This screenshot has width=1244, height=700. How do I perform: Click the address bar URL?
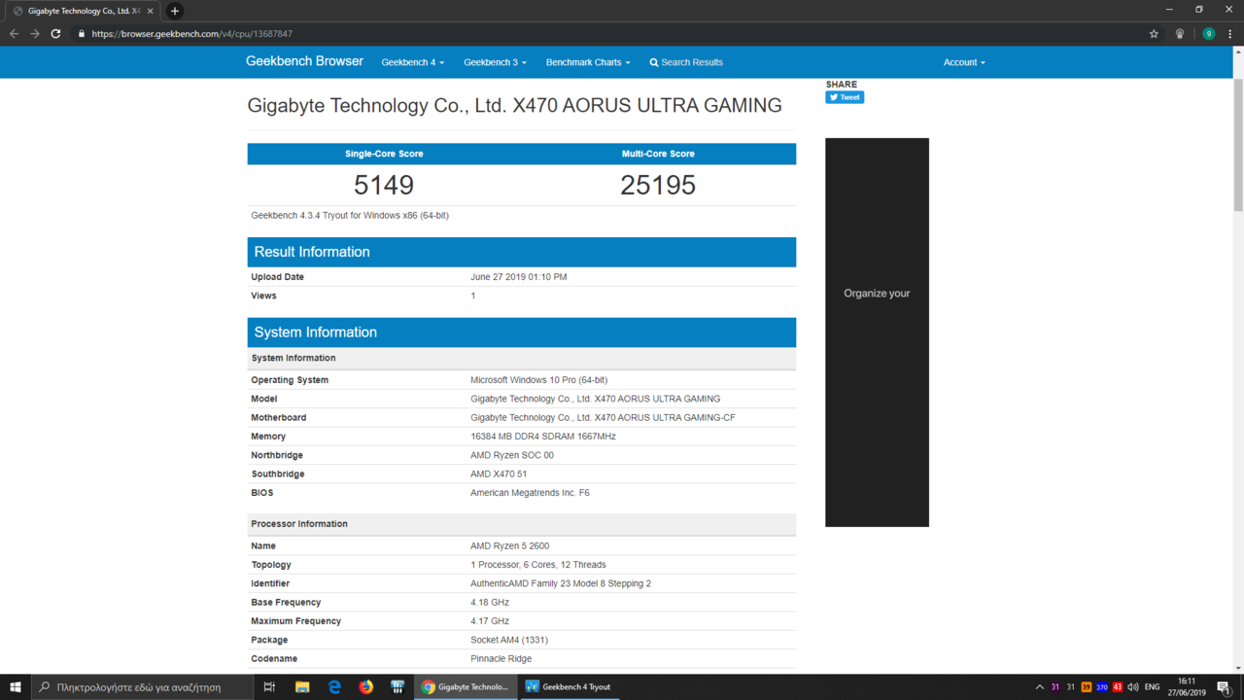[192, 34]
